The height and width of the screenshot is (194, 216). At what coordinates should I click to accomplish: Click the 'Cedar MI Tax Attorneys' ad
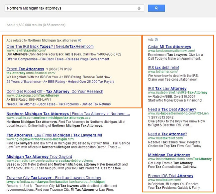(x=169, y=47)
